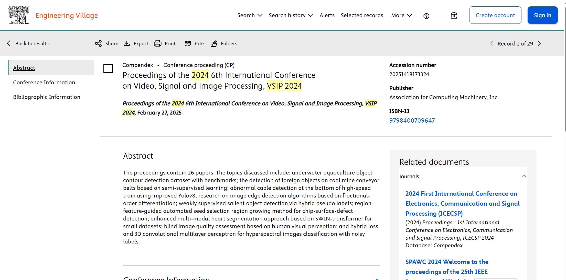
Task: Click the publisher Association for Computing Machinery, Inc
Action: click(x=443, y=97)
